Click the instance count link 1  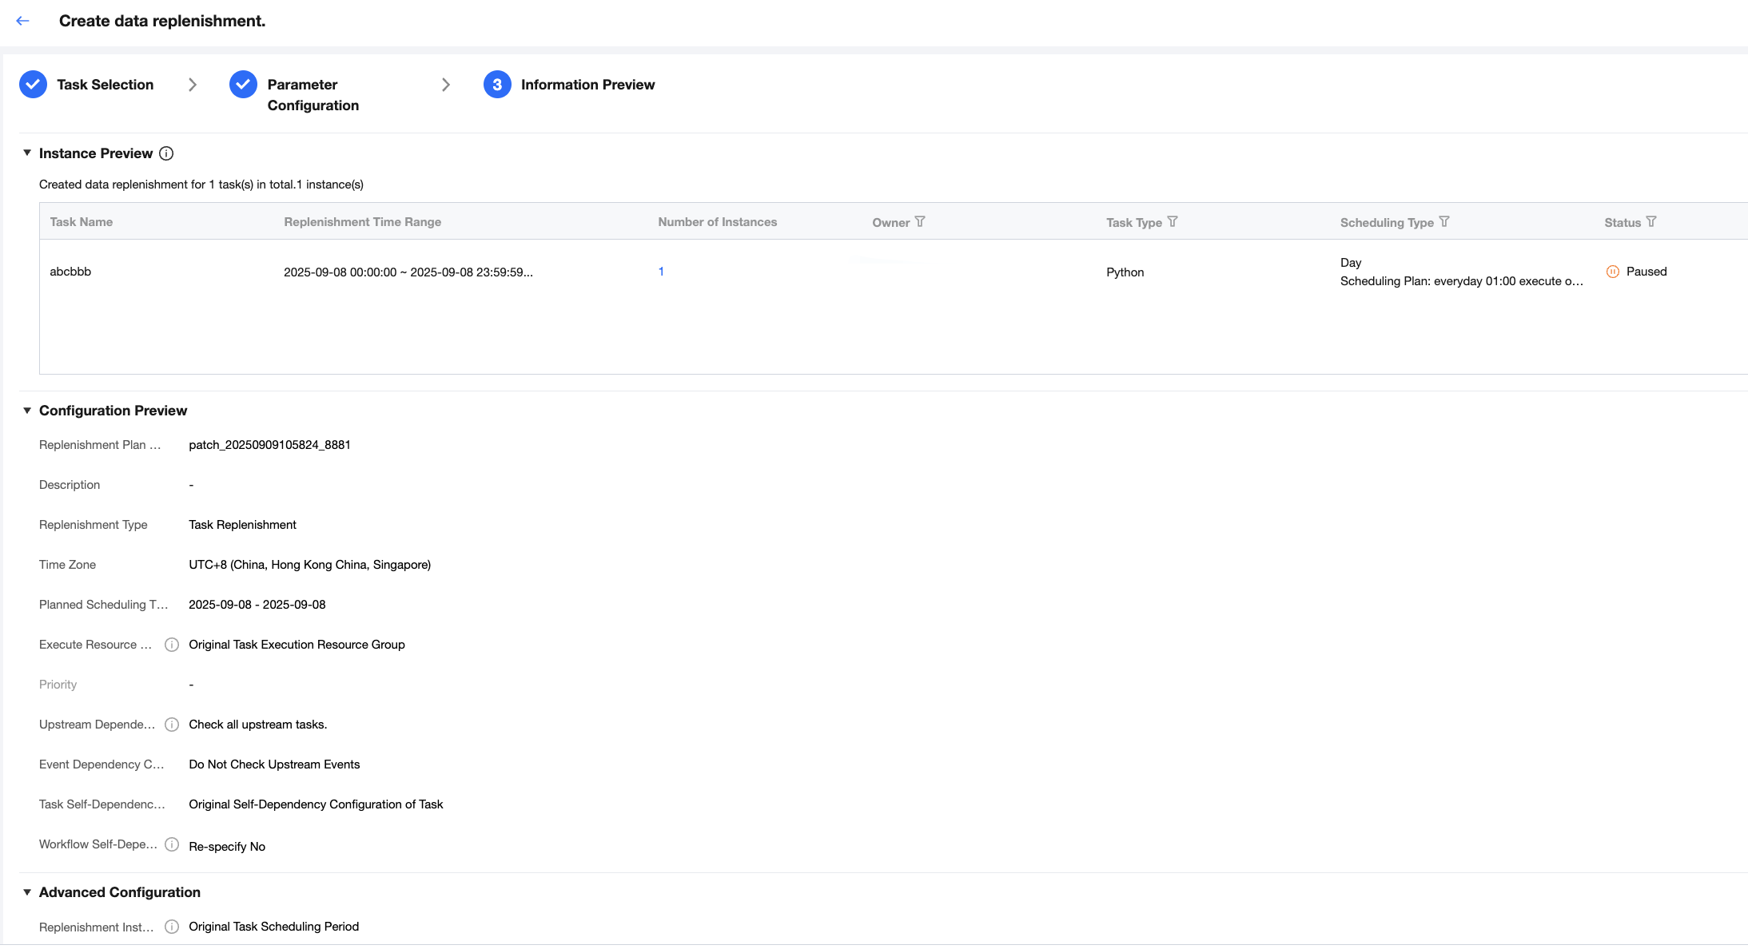(x=661, y=272)
